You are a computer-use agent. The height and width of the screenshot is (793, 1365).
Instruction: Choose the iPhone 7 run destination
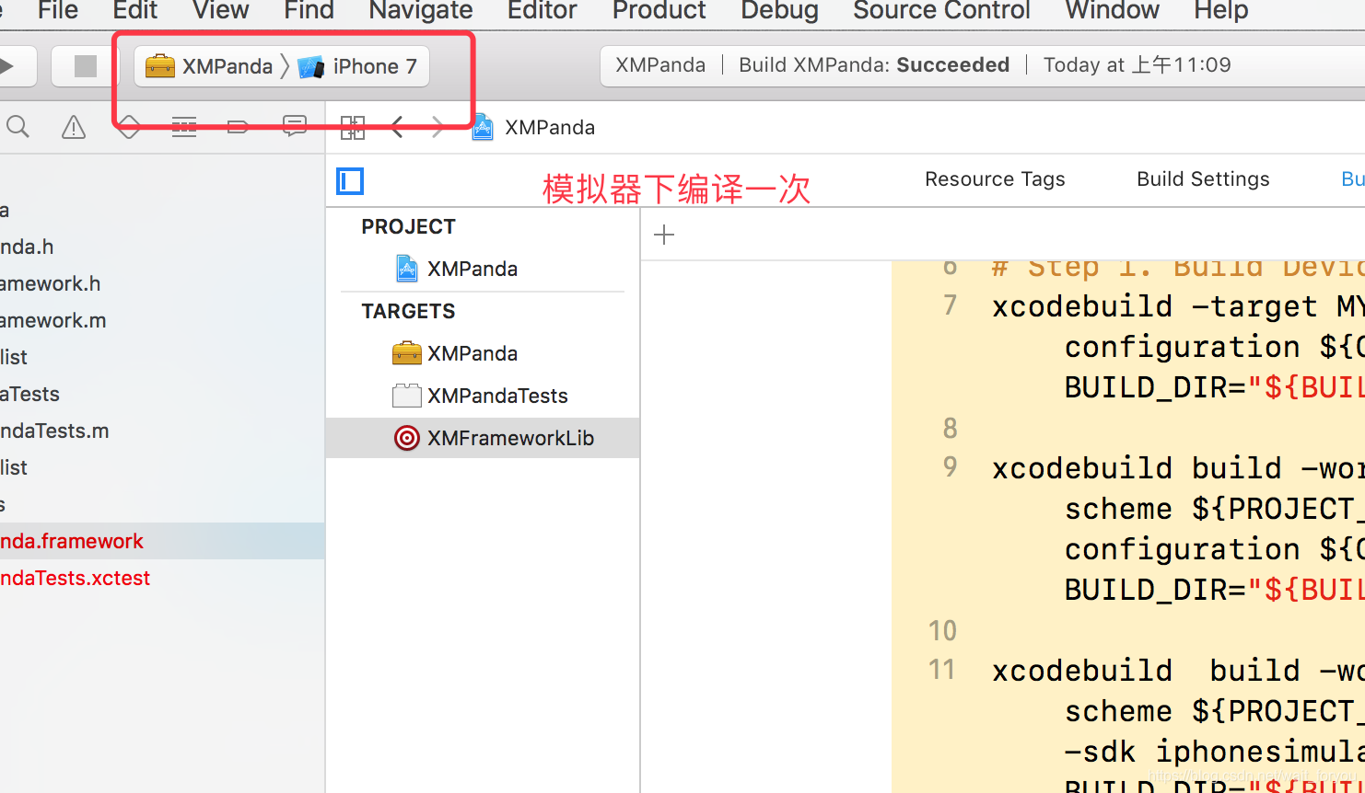[x=358, y=66]
